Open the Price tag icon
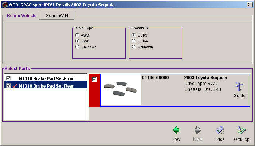 [219, 130]
